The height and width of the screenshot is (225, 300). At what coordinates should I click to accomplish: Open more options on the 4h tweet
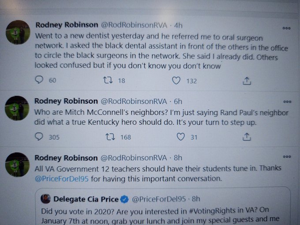[x=286, y=28]
